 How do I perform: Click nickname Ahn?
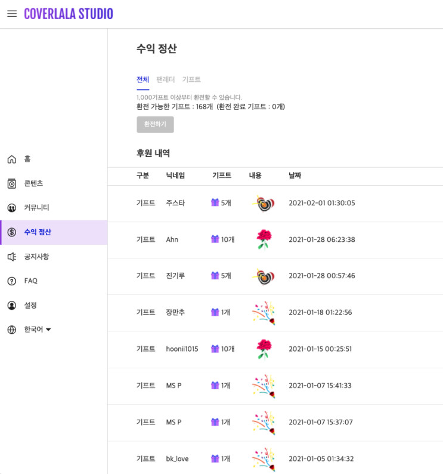[172, 239]
